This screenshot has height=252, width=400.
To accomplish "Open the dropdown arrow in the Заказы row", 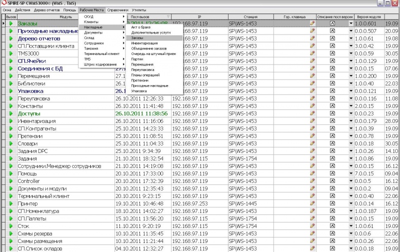I will pos(350,23).
